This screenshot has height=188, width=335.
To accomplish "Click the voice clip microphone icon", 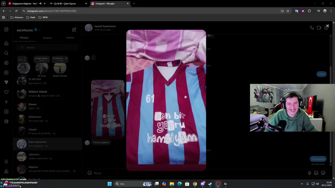I will pyautogui.click(x=309, y=173).
